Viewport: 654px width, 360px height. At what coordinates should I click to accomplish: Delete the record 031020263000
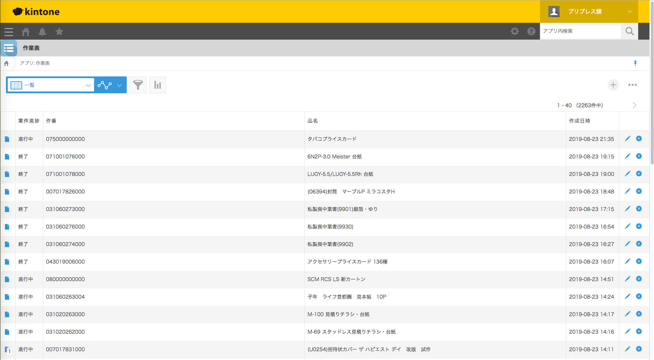tap(639, 314)
